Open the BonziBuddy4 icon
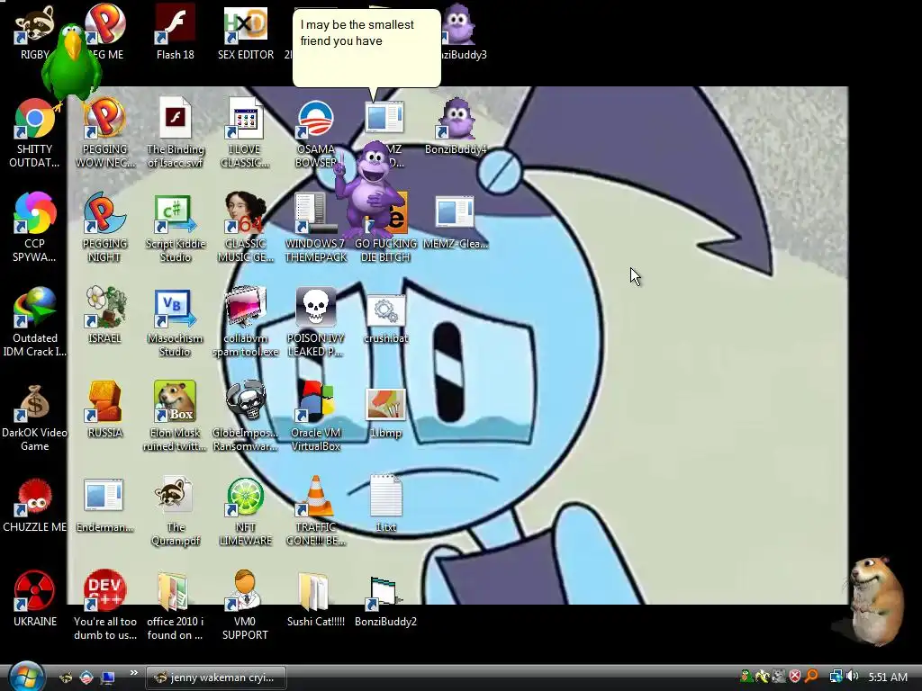922x691 pixels. (456, 126)
